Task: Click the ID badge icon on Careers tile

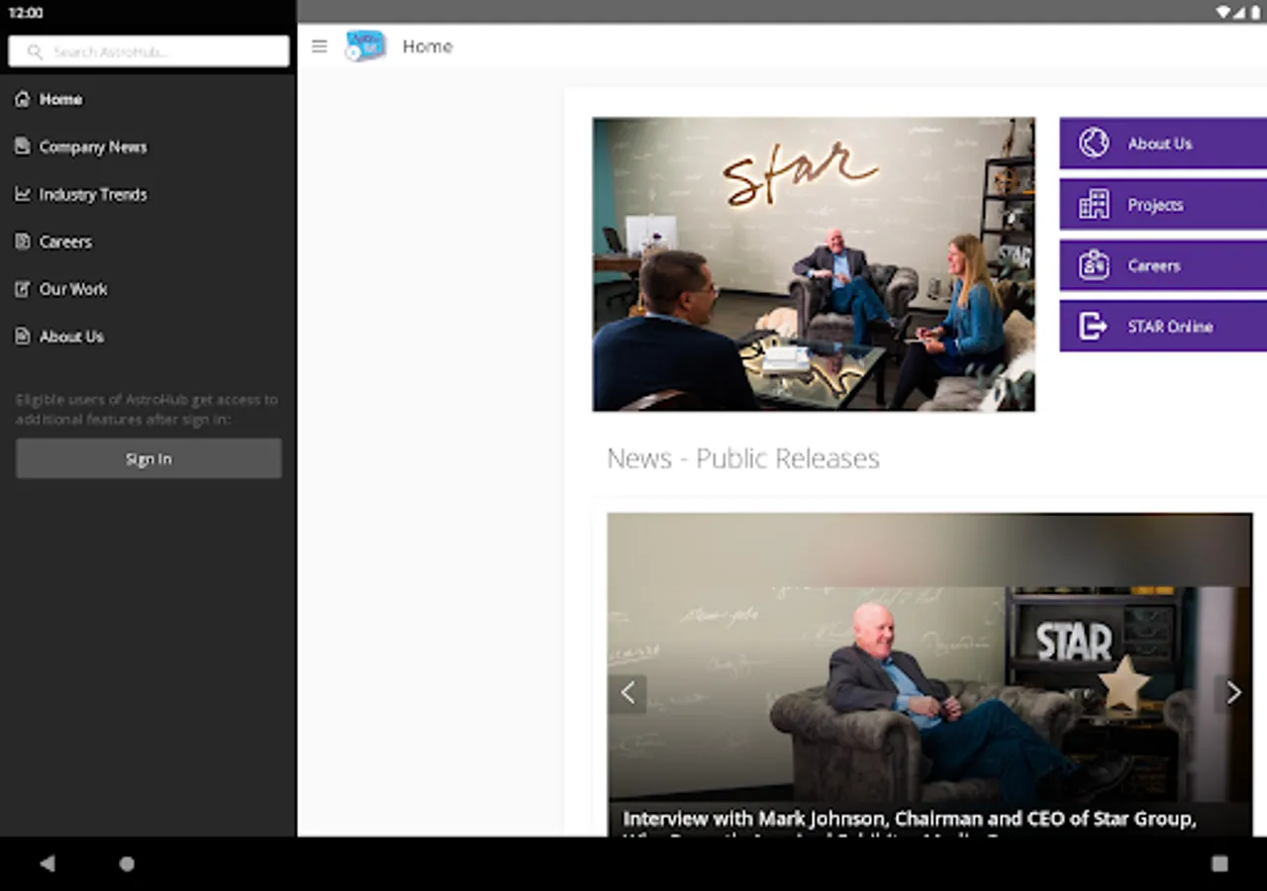Action: (x=1093, y=265)
